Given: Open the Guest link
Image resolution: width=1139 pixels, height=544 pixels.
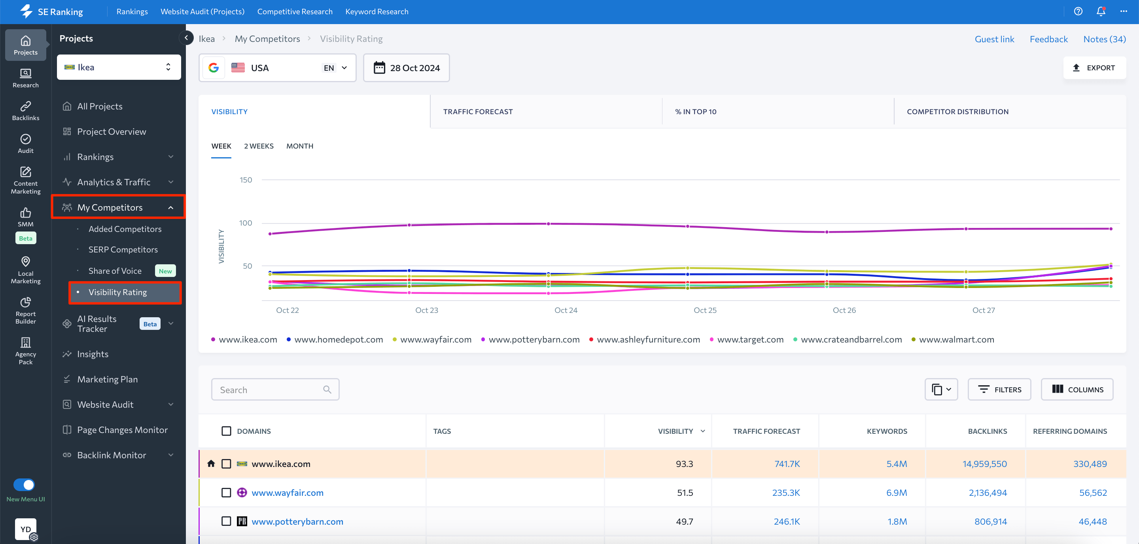Looking at the screenshot, I should [x=994, y=39].
